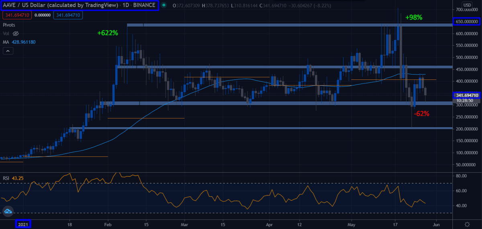
Task: Click the Feb marker on time axis
Action: pos(108,224)
